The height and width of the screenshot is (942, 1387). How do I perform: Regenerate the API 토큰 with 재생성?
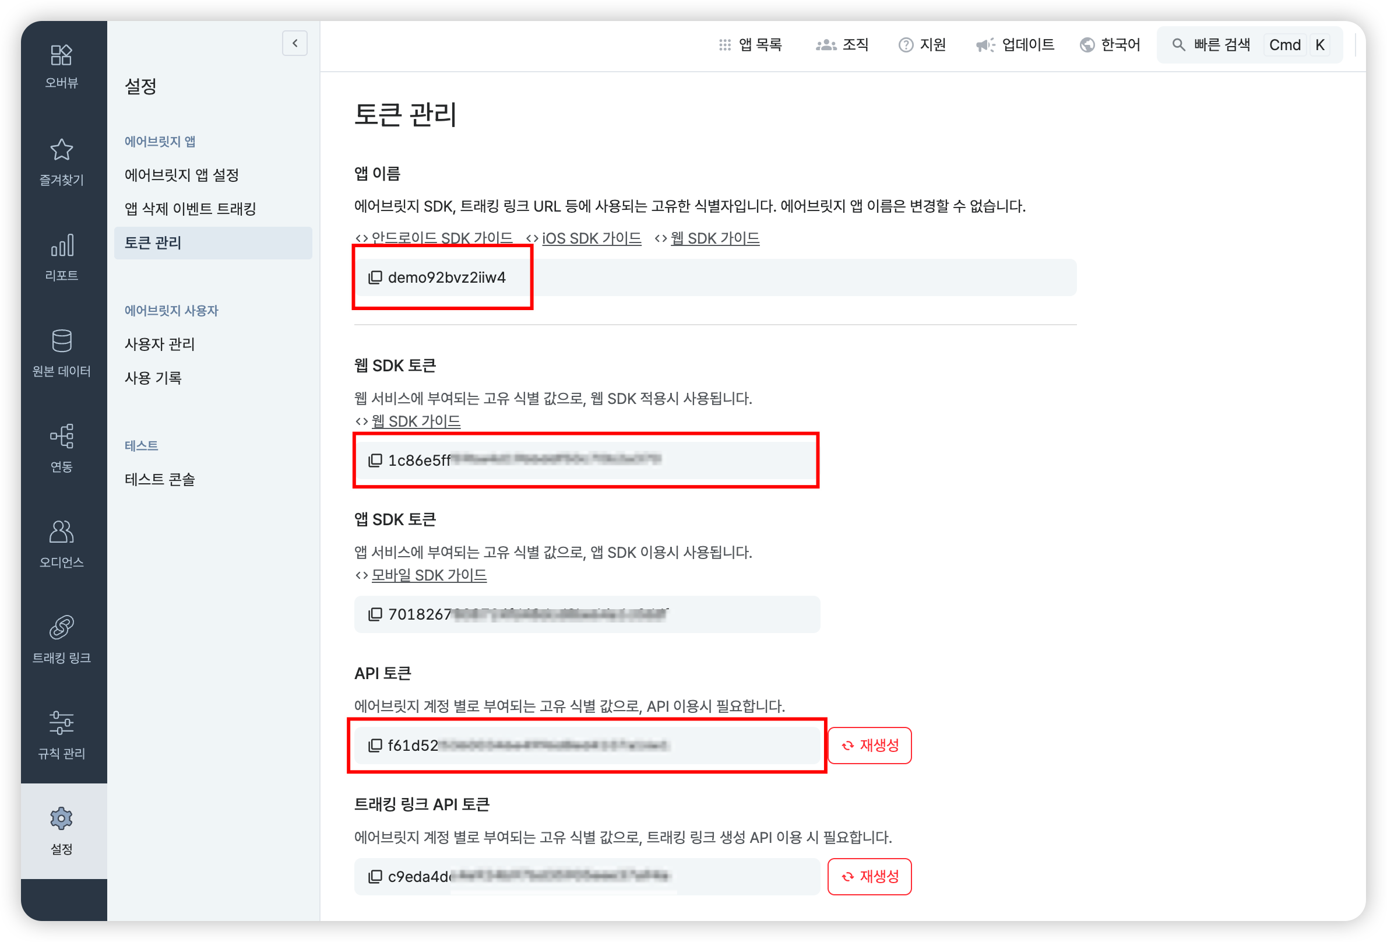869,746
